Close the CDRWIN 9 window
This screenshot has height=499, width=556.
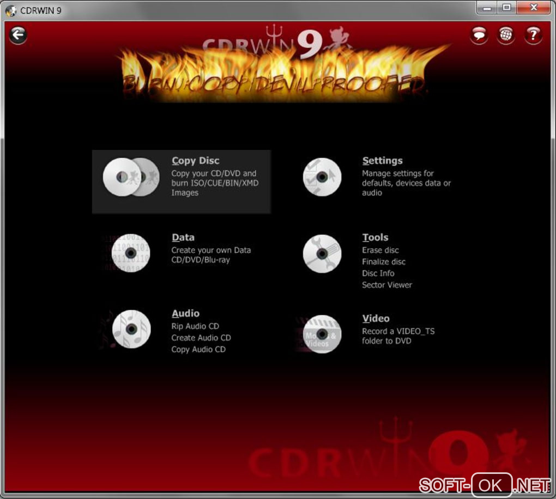tap(534, 8)
